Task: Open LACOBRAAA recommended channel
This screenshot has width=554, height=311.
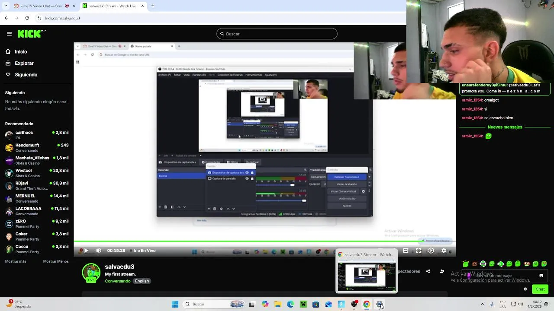Action: (x=37, y=211)
